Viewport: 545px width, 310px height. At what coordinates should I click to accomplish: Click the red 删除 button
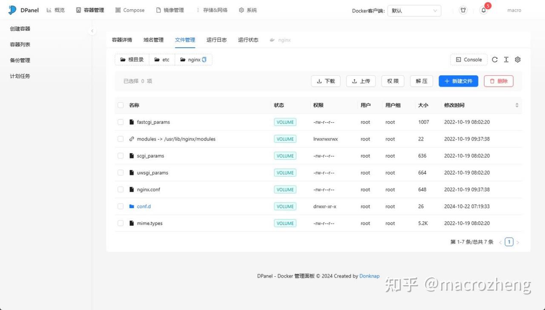[499, 81]
